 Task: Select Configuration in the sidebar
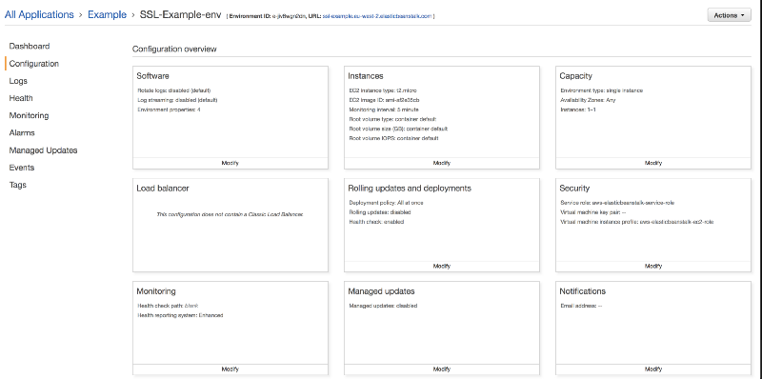coord(34,64)
